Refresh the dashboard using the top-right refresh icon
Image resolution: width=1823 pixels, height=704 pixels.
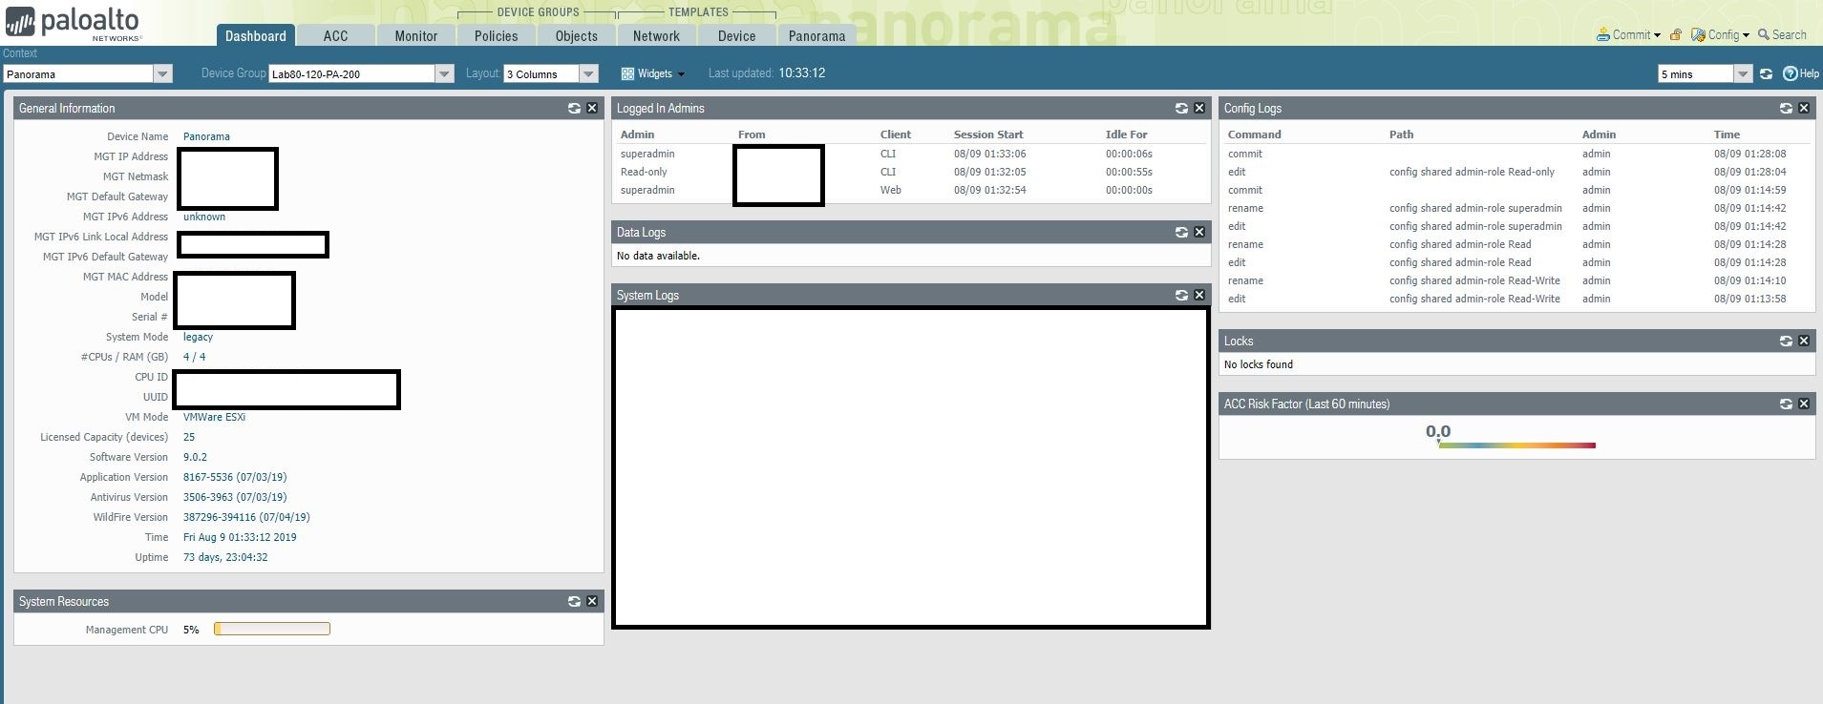coord(1767,74)
